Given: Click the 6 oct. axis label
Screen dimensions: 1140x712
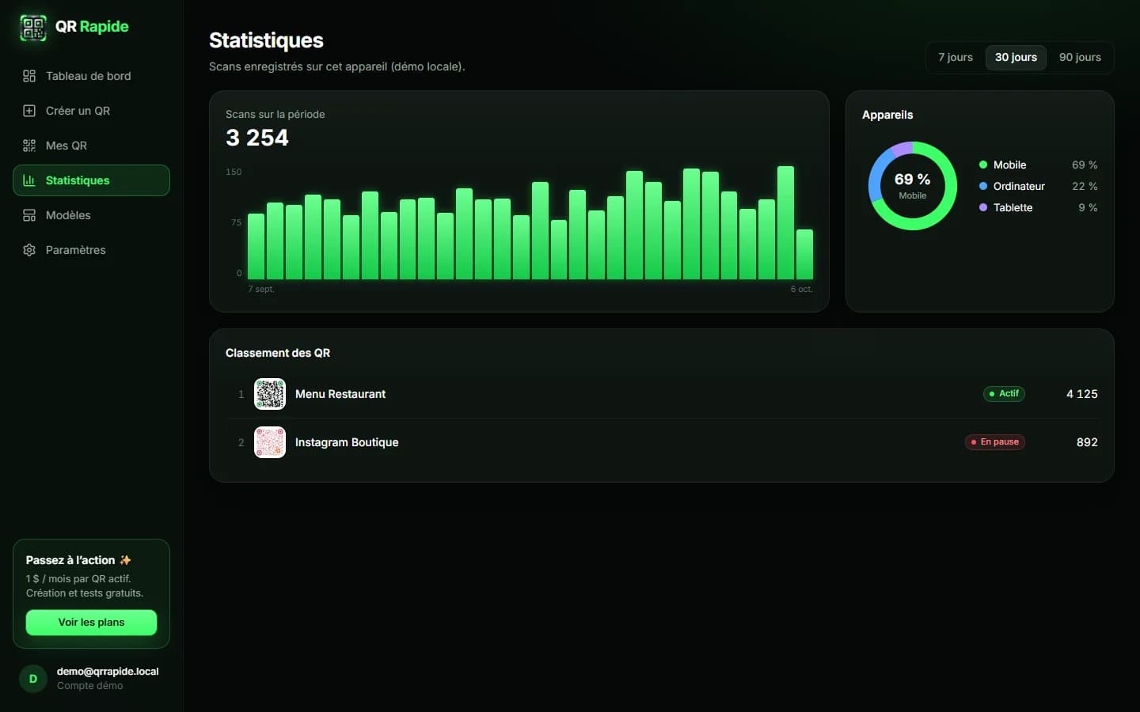Looking at the screenshot, I should pyautogui.click(x=802, y=290).
